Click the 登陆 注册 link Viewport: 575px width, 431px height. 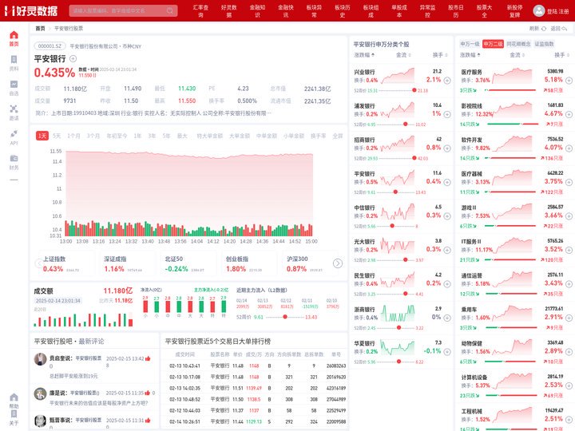click(x=557, y=11)
